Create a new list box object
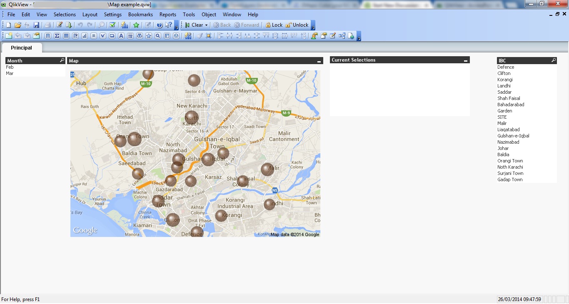 pyautogui.click(x=48, y=36)
